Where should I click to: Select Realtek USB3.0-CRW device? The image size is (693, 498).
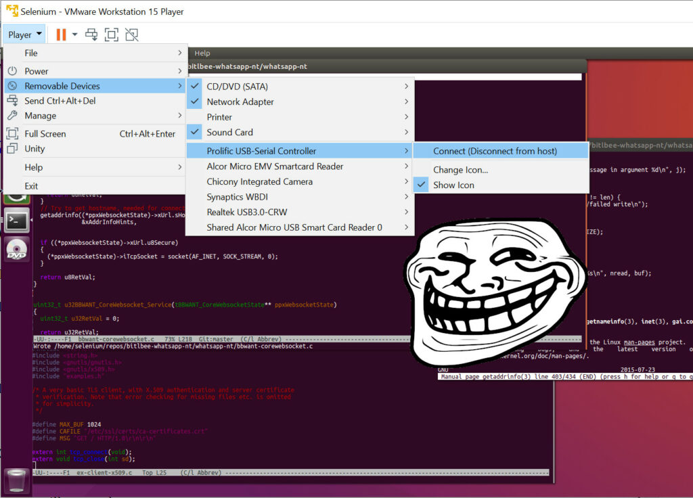tap(300, 212)
